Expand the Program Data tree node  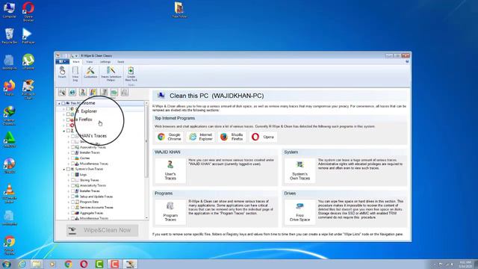pyautogui.click(x=69, y=202)
